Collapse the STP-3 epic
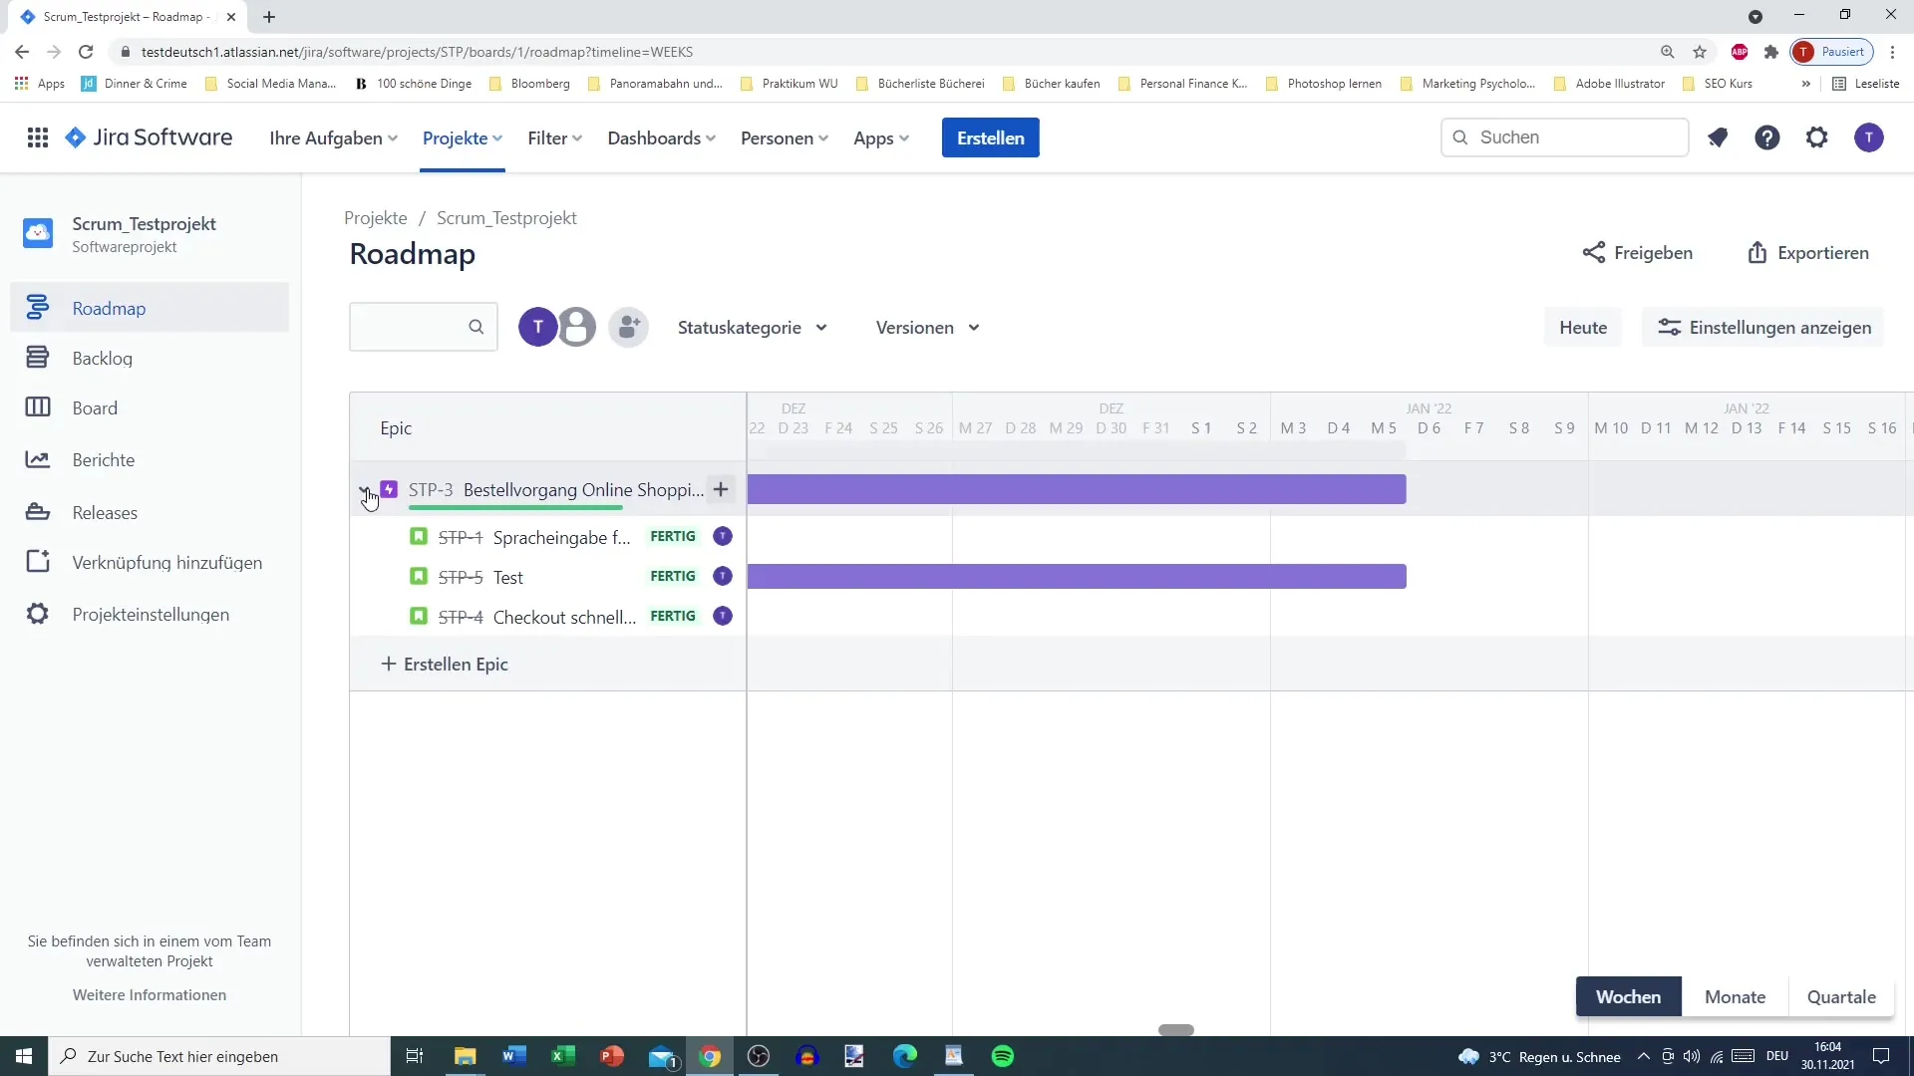 click(364, 489)
